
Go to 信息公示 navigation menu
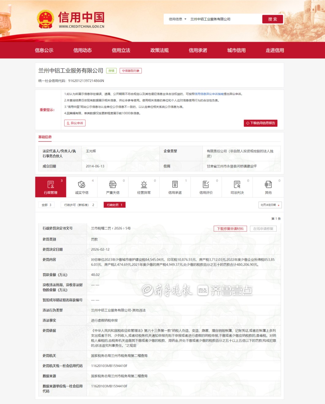pyautogui.click(x=44, y=50)
